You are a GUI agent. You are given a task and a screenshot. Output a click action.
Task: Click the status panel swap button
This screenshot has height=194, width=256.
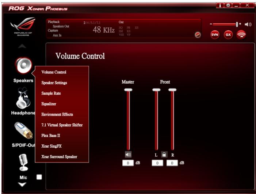pos(198,35)
